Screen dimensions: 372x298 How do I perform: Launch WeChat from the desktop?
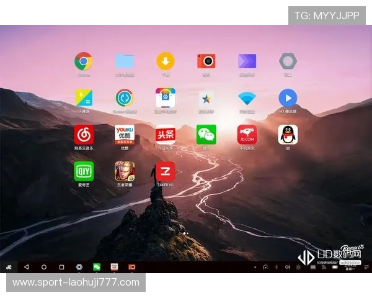tap(206, 135)
